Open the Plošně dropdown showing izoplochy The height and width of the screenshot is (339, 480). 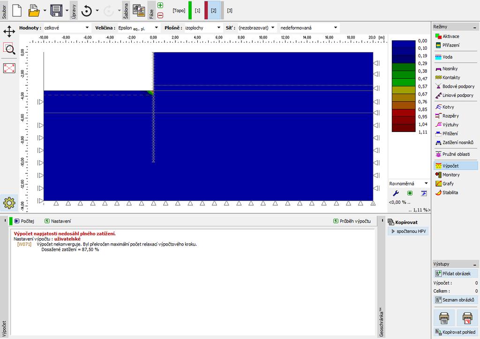[203, 28]
